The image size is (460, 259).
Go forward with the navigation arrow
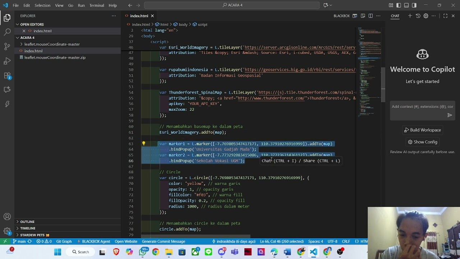(139, 5)
